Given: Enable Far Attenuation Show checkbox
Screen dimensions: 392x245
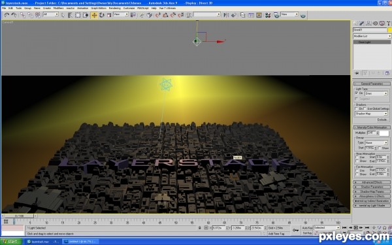Looking at the screenshot, I should [357, 174].
